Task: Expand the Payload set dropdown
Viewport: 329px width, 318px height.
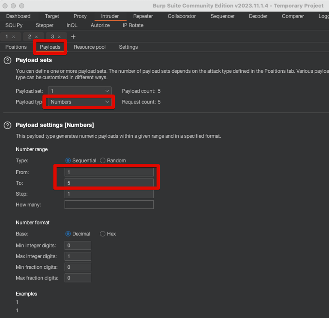Action: 80,91
